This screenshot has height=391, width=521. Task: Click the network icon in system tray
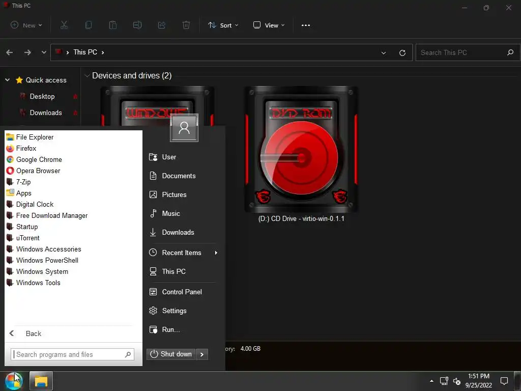444,381
